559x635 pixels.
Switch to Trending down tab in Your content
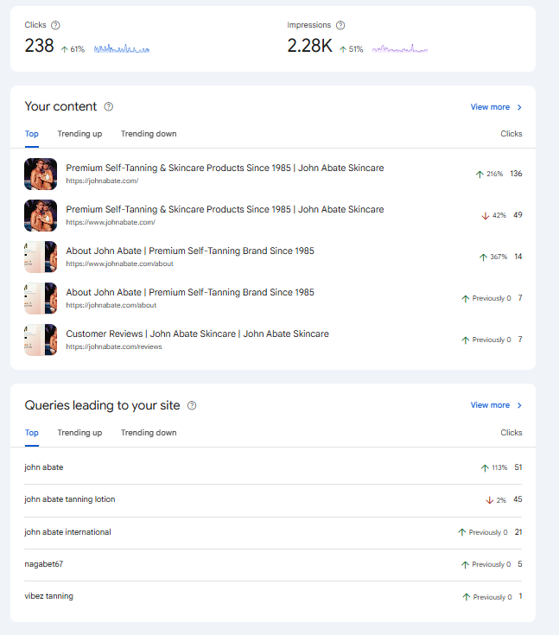[149, 134]
